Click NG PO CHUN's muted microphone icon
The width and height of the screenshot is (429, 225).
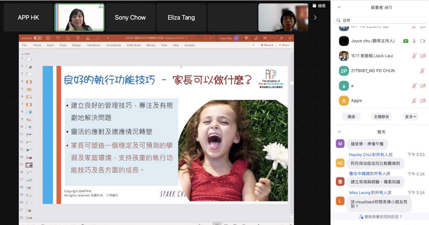click(423, 71)
